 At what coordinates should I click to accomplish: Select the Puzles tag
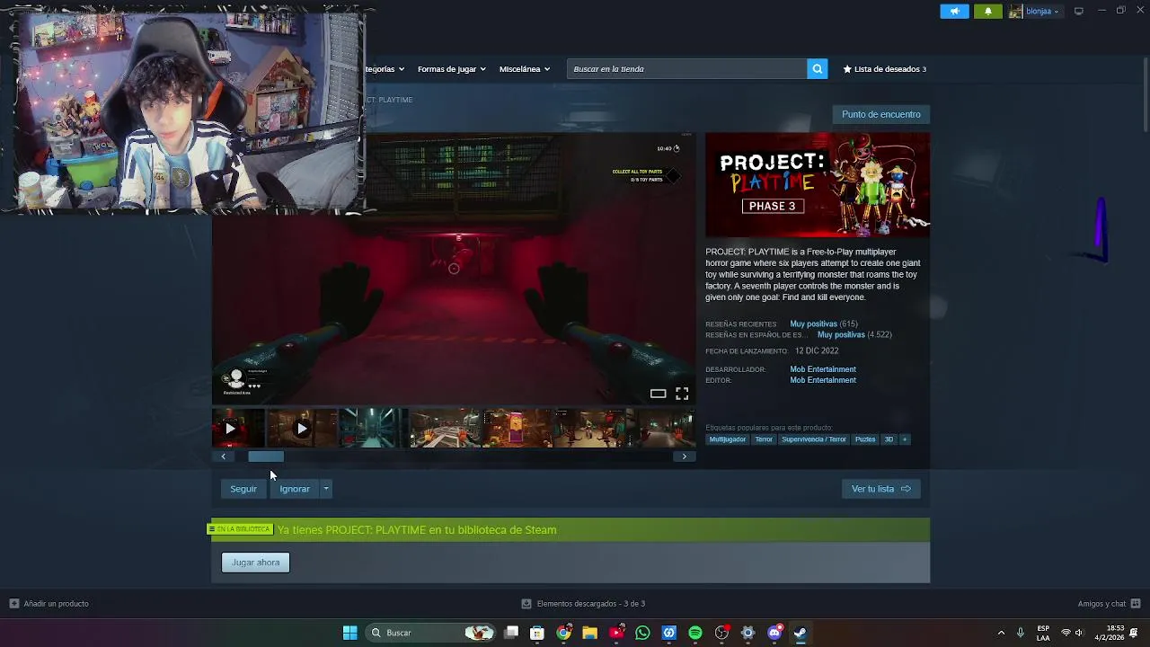(x=865, y=439)
